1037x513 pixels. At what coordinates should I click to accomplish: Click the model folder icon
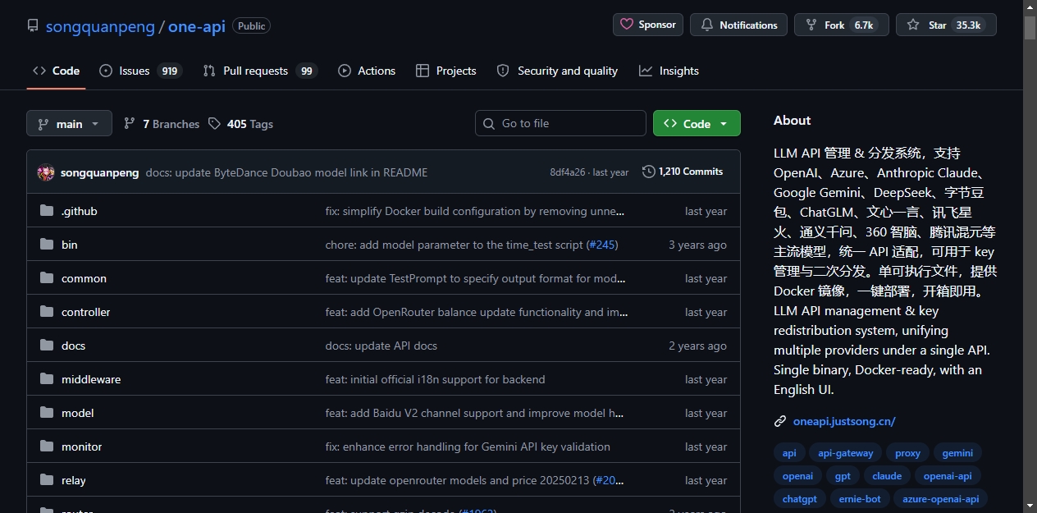(x=47, y=413)
